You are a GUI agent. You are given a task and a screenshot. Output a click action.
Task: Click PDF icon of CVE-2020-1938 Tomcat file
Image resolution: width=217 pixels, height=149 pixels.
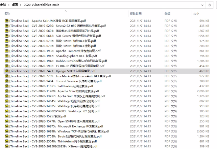[6, 51]
